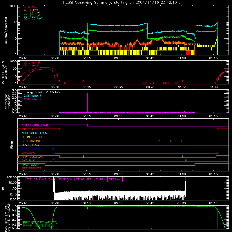This screenshot has width=232, height=232.
Task: Click the magenta Collimator 9 spike near 00:15
Action: [x=88, y=102]
